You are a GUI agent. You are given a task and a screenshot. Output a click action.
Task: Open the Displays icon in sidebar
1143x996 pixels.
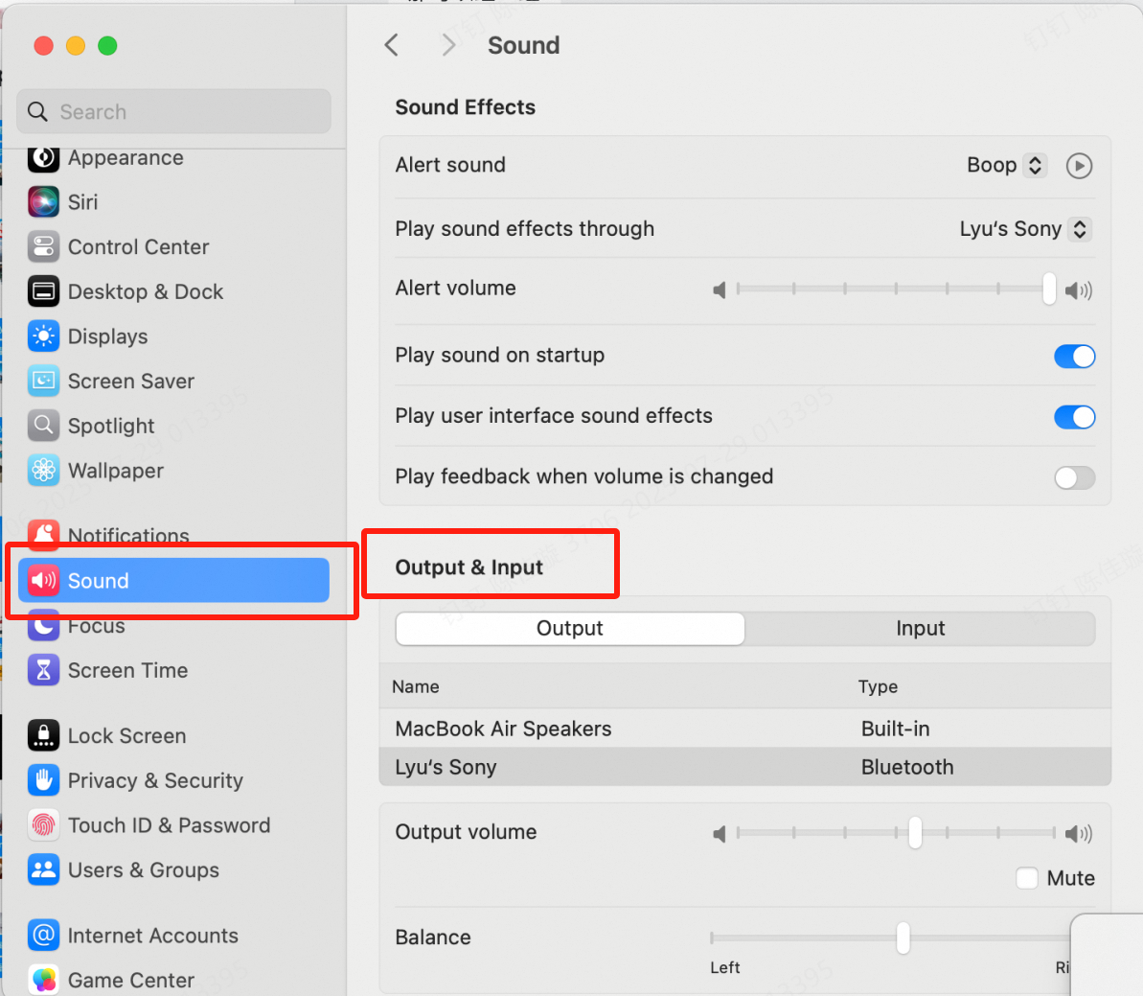[x=44, y=336]
